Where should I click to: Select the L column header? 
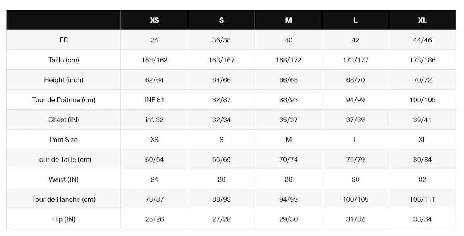point(355,20)
